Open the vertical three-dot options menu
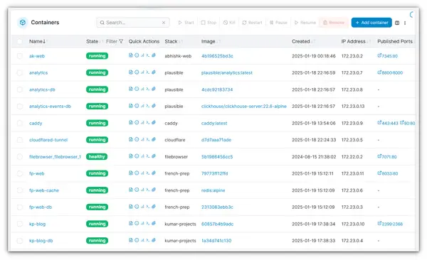 tap(405, 23)
